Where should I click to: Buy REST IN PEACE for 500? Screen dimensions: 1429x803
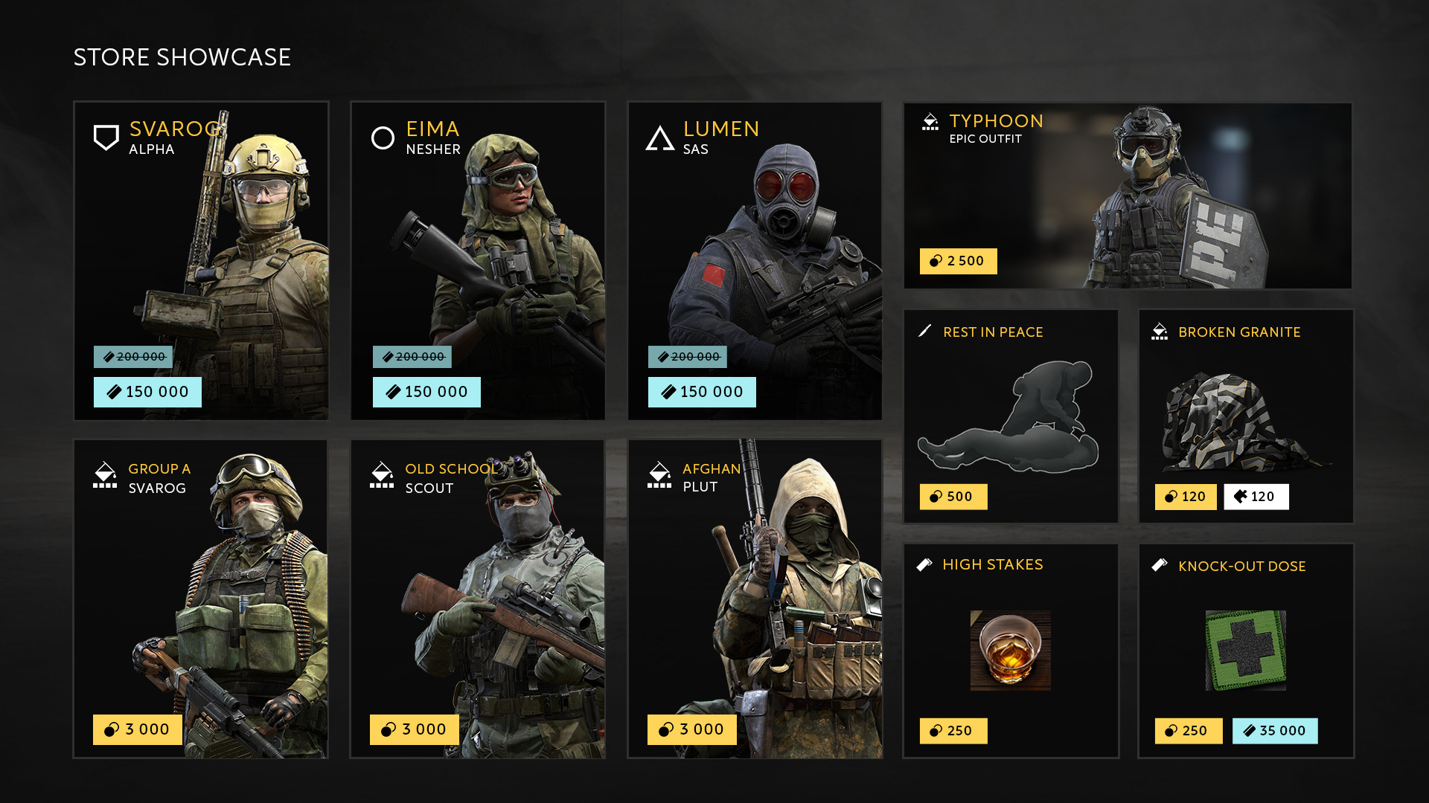[x=953, y=497]
